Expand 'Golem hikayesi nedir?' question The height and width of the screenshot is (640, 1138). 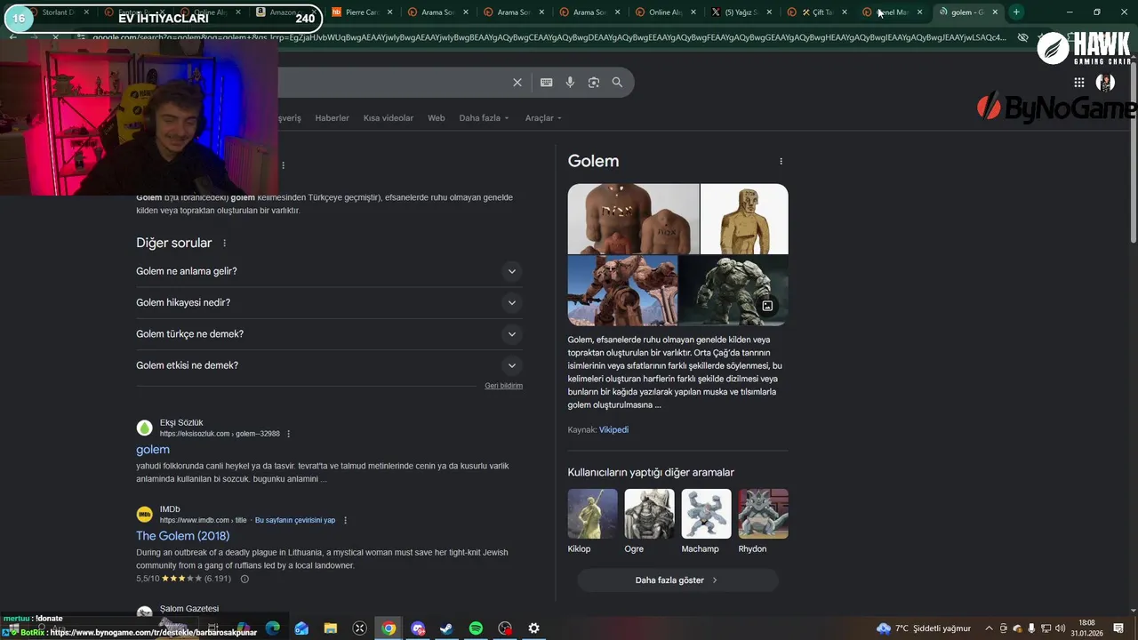point(329,303)
